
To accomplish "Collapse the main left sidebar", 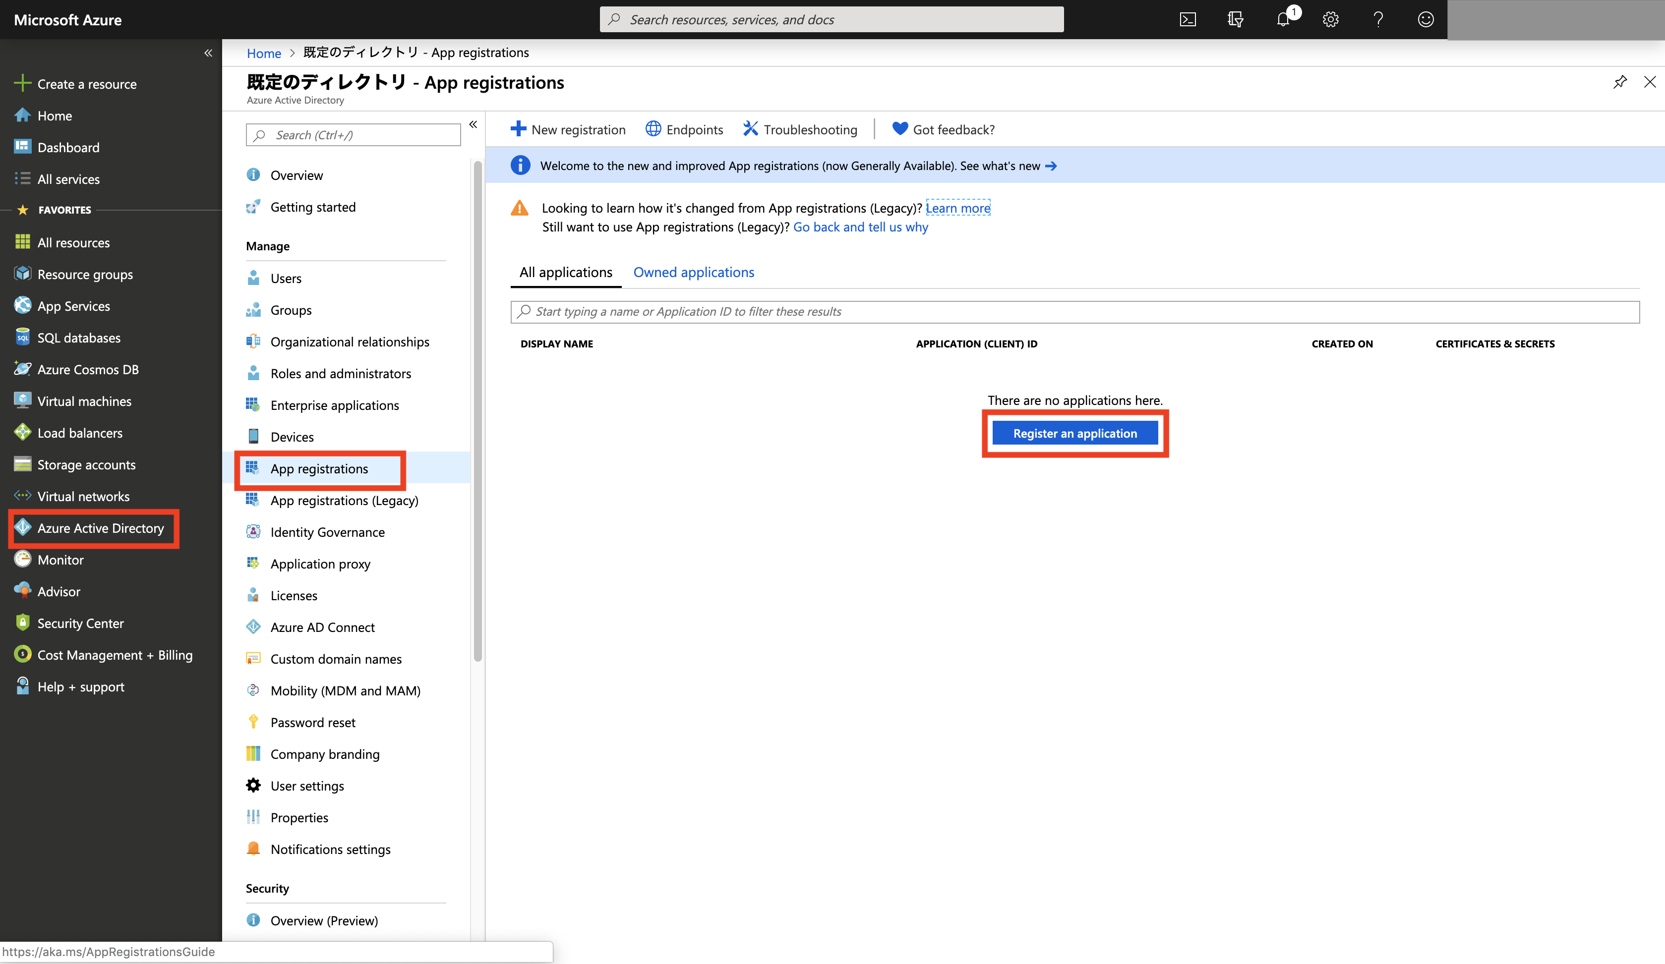I will [x=208, y=53].
